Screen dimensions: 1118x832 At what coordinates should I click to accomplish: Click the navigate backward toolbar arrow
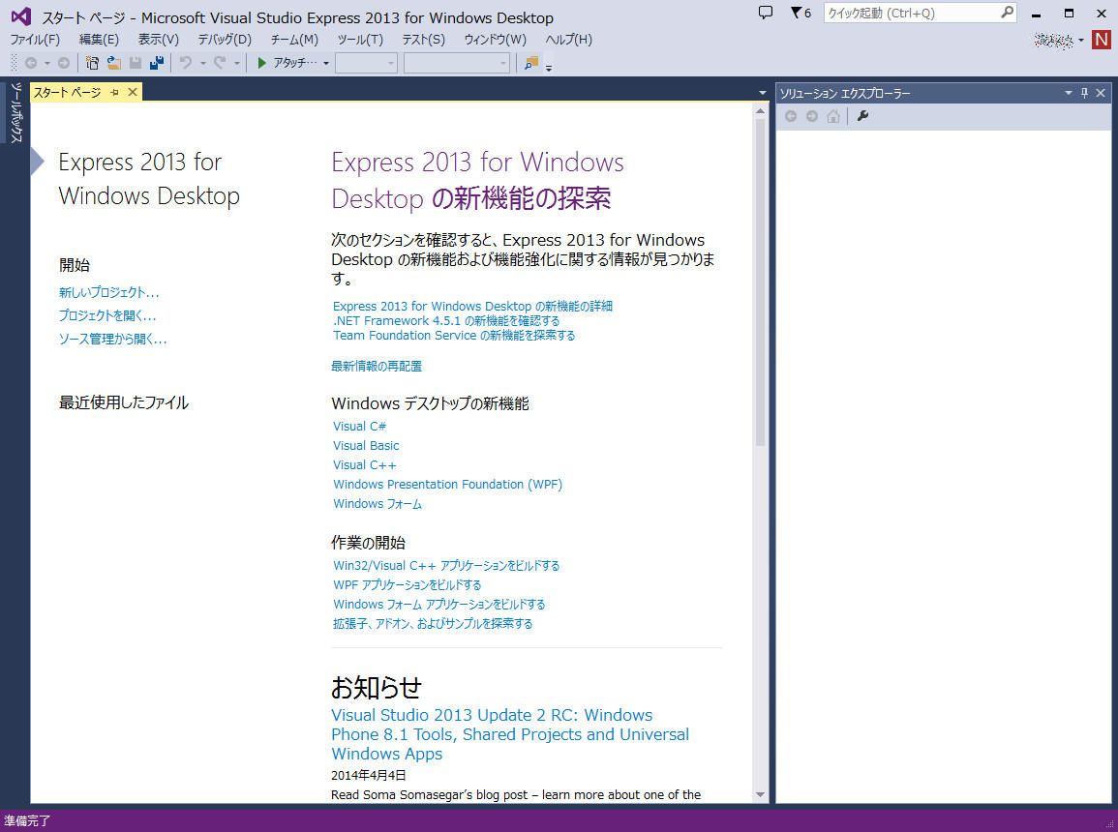(31, 63)
